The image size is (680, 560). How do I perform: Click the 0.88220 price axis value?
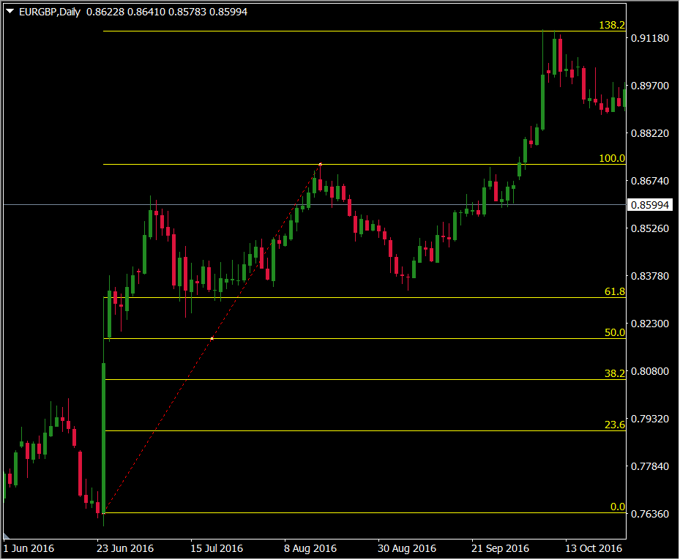(650, 133)
